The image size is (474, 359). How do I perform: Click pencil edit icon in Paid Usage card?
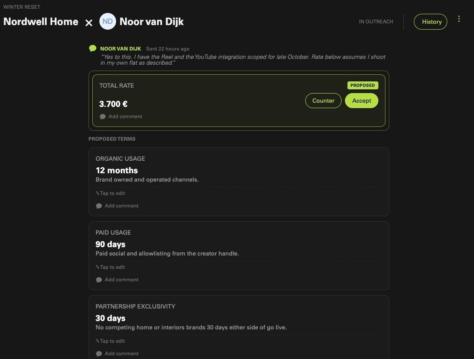point(97,267)
